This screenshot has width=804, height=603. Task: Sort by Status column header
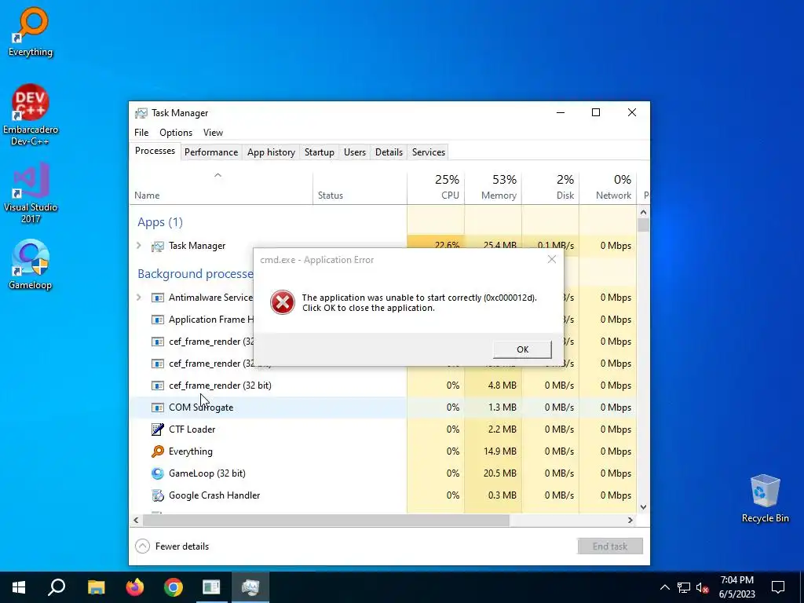coord(360,187)
